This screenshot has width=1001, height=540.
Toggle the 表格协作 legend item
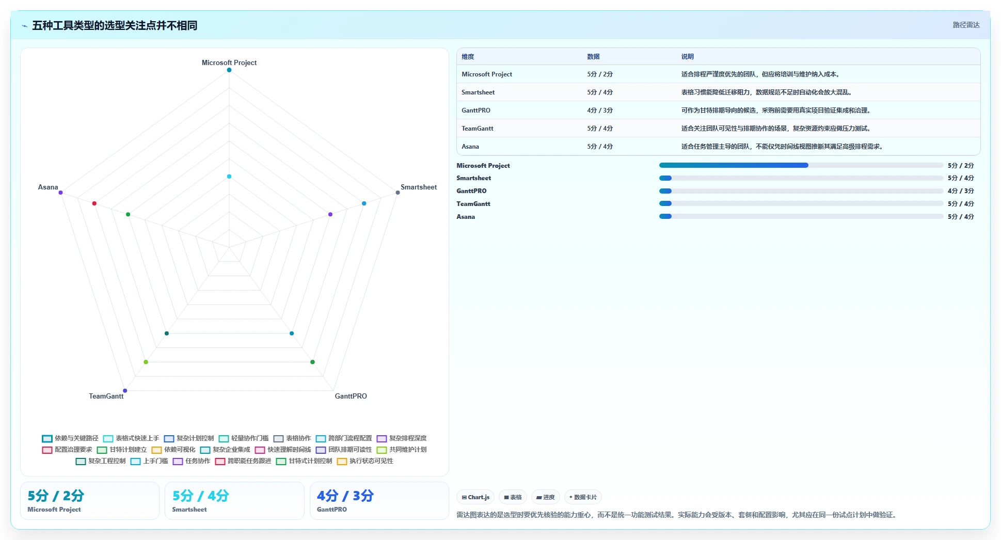click(292, 438)
